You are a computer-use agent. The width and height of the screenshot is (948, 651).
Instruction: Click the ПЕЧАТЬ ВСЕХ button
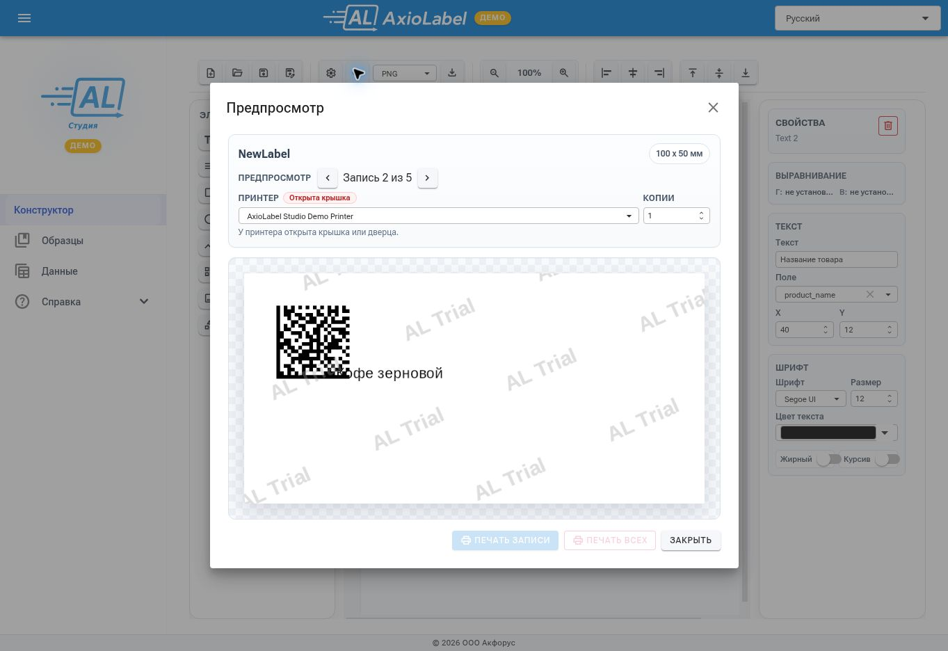[x=610, y=540]
